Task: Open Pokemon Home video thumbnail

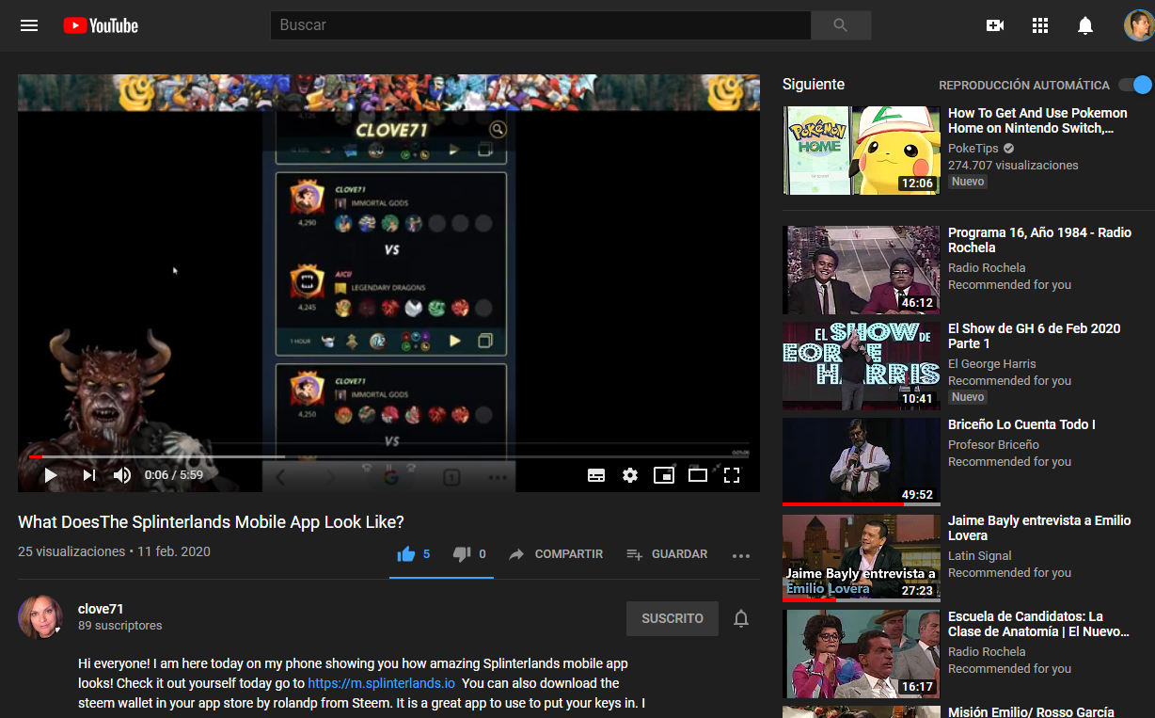Action: pos(862,151)
